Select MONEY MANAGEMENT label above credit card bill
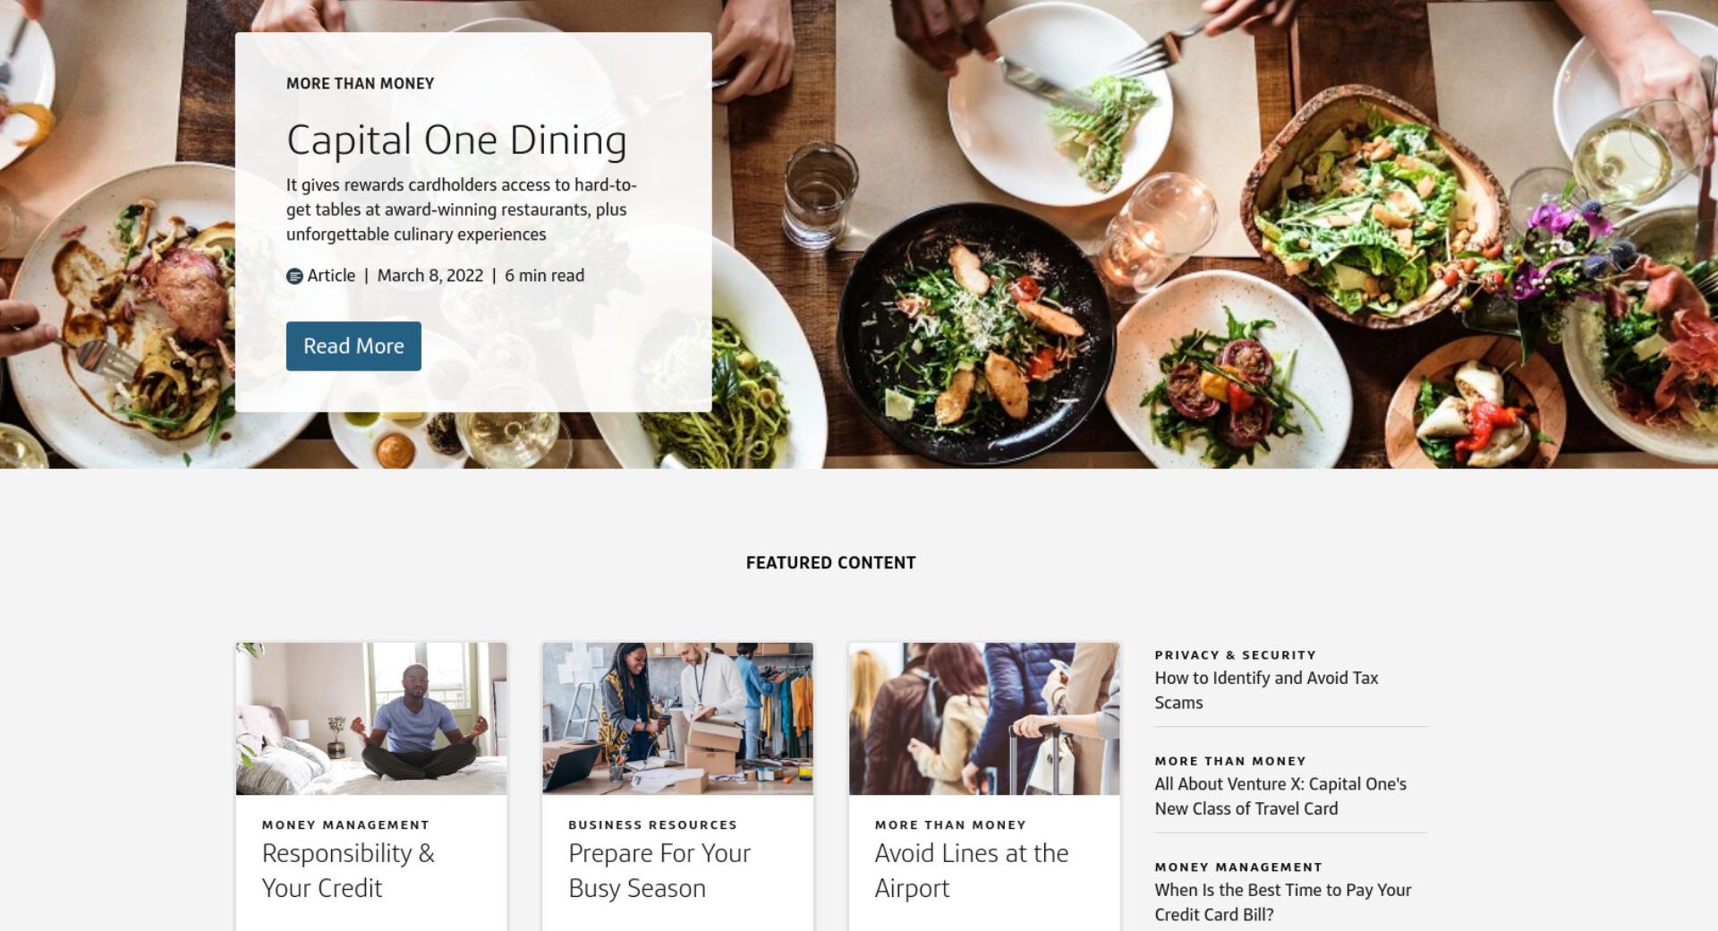 click(1238, 867)
